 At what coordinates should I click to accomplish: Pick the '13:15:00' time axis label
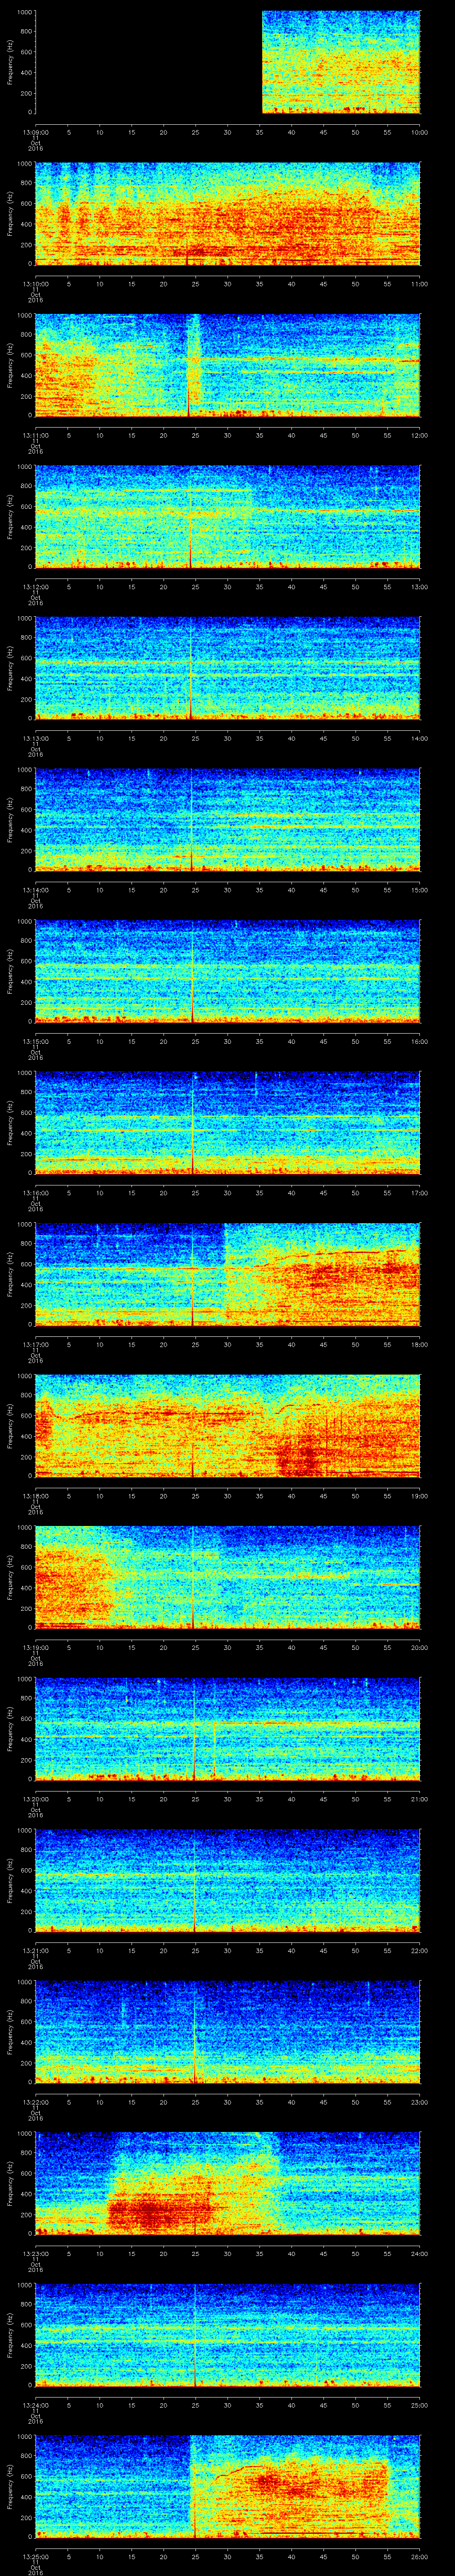35,1041
